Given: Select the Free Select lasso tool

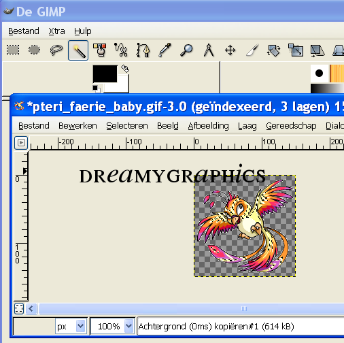Looking at the screenshot, I should pos(56,50).
